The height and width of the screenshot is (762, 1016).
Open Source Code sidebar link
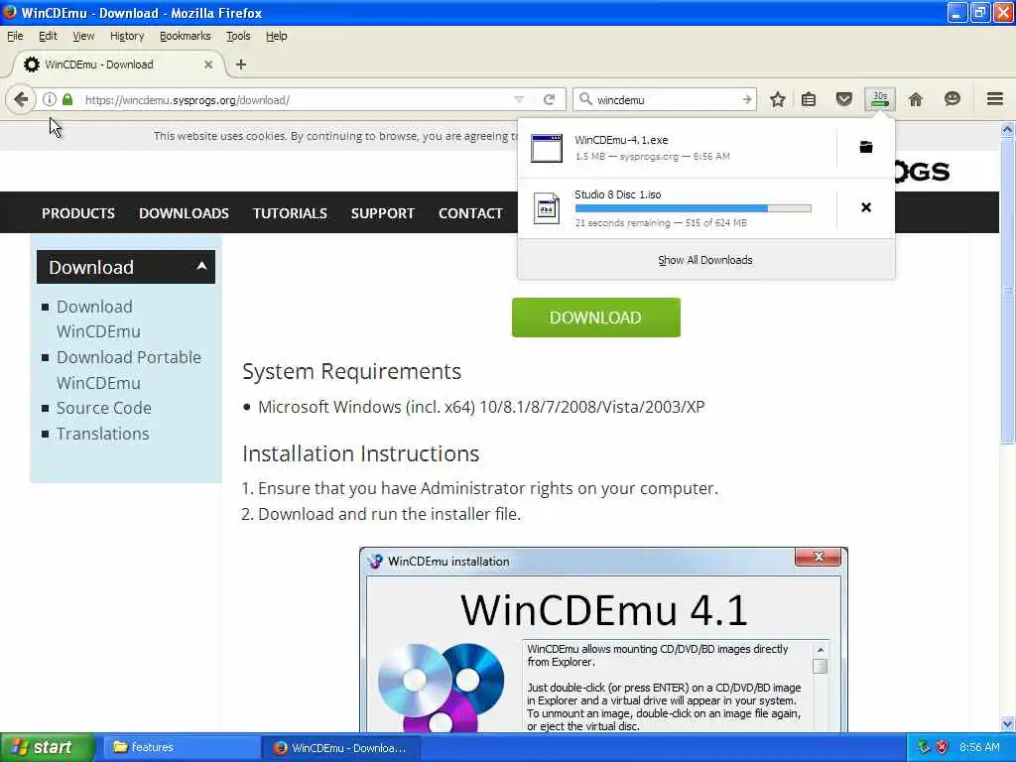point(103,408)
